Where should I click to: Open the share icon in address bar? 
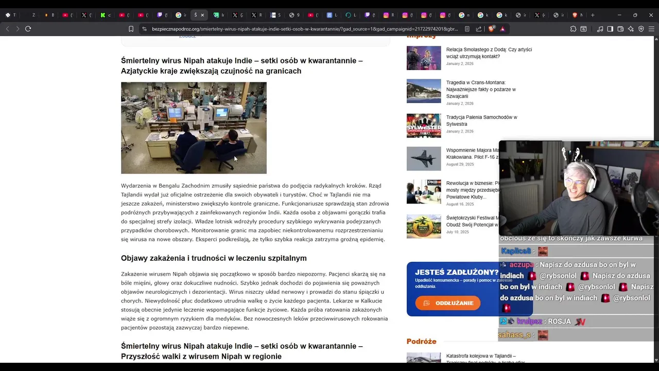coord(479,29)
